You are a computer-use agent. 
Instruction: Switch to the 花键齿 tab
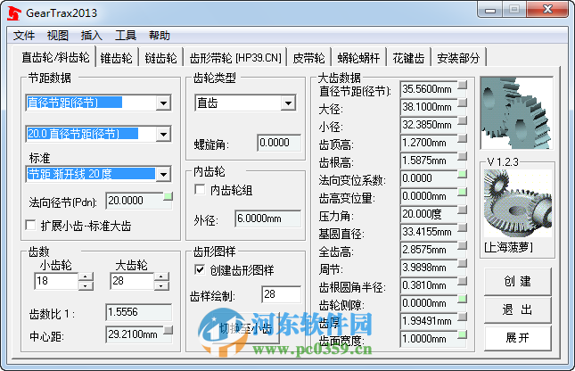tap(408, 58)
